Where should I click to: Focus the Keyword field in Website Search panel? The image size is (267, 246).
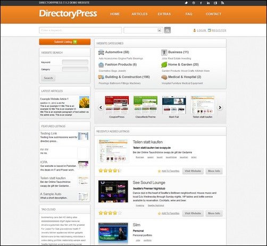[75, 62]
